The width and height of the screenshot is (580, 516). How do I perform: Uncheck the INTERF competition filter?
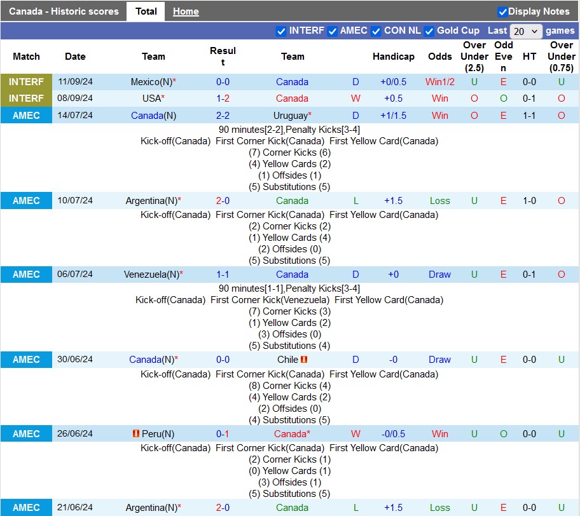tap(281, 31)
